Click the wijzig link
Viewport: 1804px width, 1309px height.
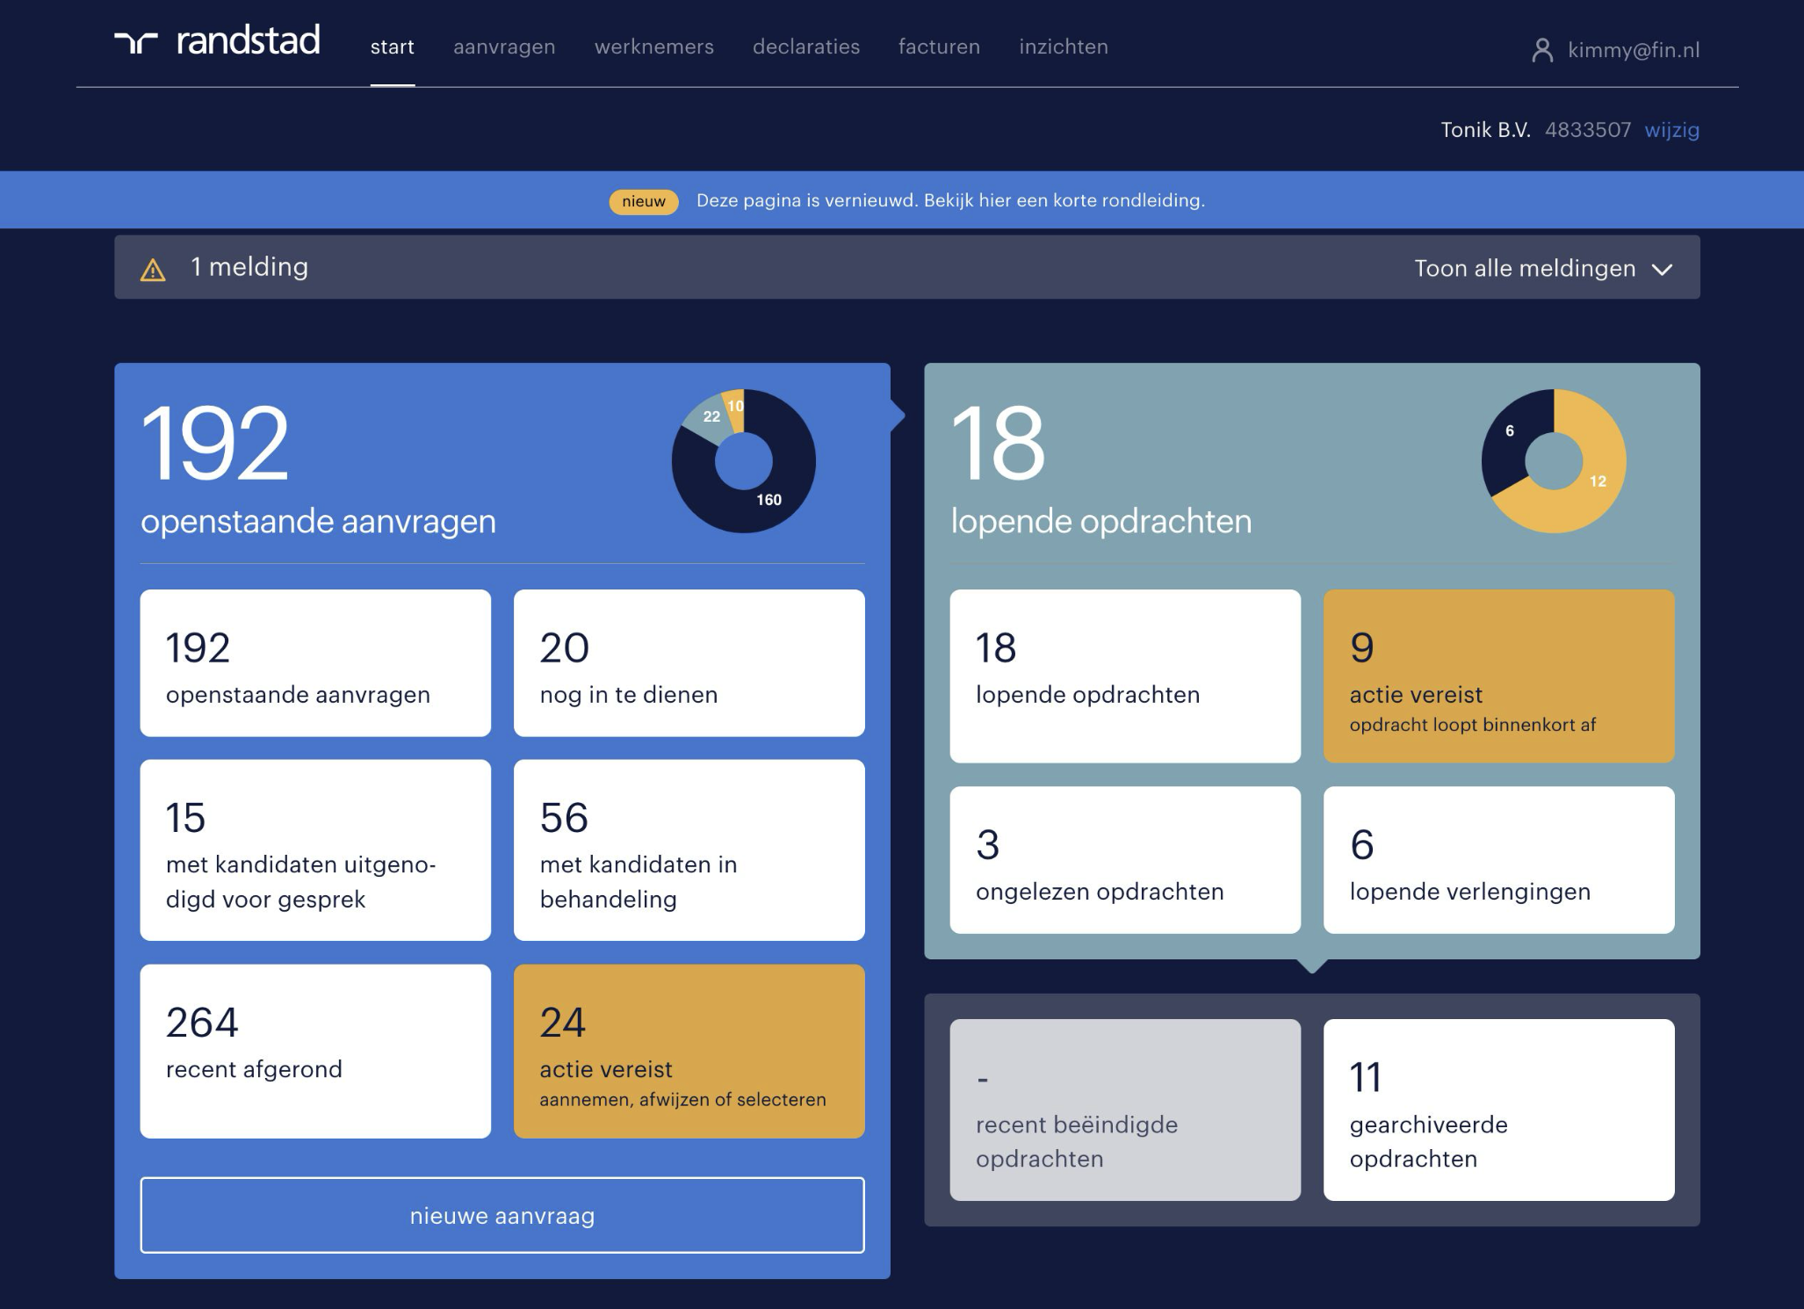[1671, 130]
